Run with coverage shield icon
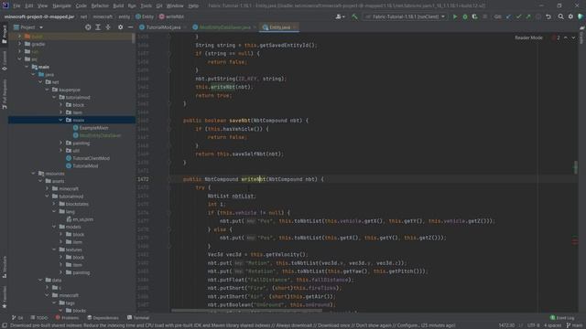The height and width of the screenshot is (329, 586). tap(474, 16)
